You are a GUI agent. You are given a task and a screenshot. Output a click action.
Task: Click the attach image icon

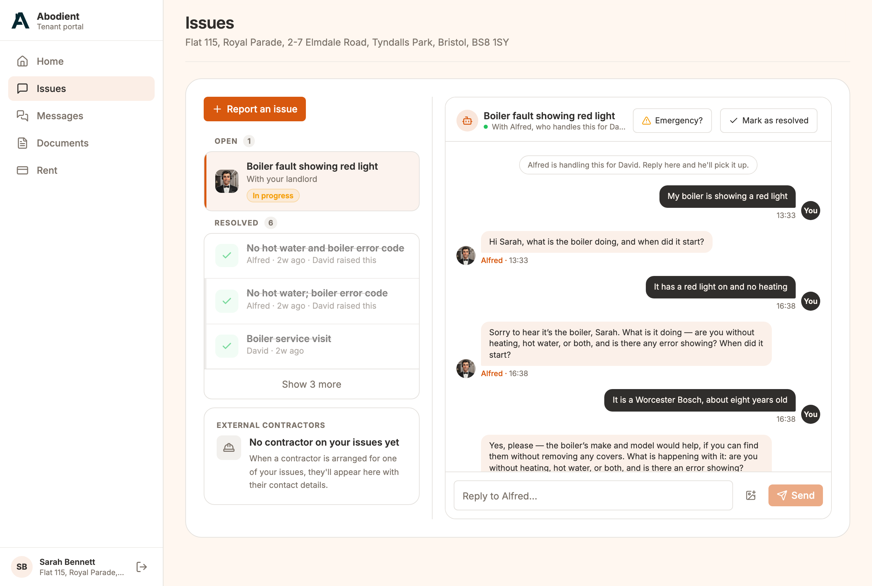(x=751, y=496)
